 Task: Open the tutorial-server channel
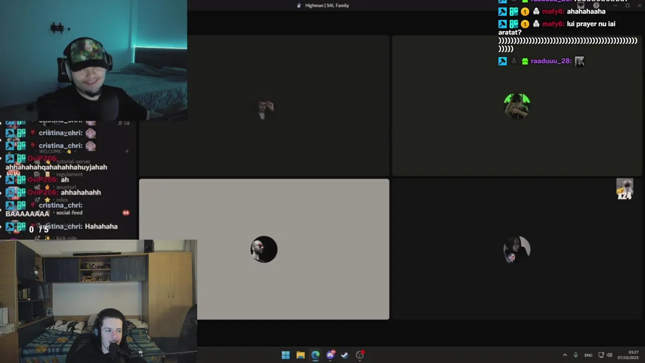point(74,162)
